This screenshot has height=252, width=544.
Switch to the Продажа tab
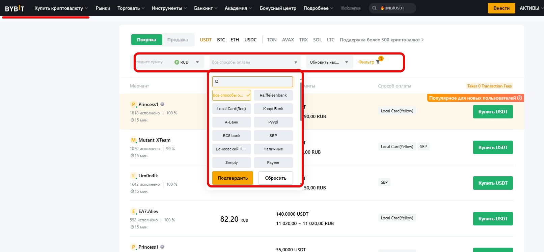[178, 40]
